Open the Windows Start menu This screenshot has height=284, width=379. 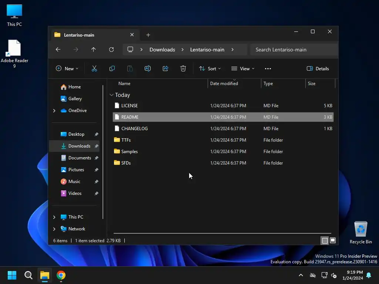pos(12,275)
